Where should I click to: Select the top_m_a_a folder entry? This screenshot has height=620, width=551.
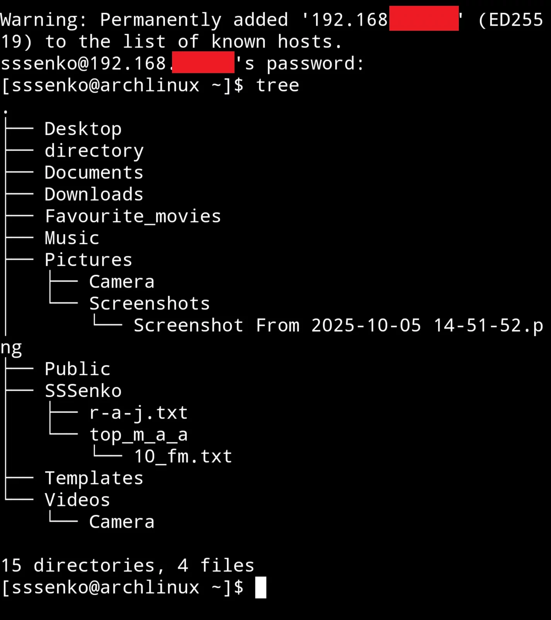138,434
